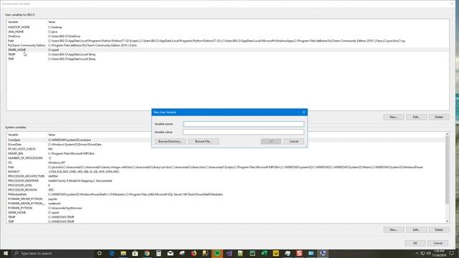Select SPARK_HOME in system variables
This screenshot has width=459, height=258.
point(226,213)
